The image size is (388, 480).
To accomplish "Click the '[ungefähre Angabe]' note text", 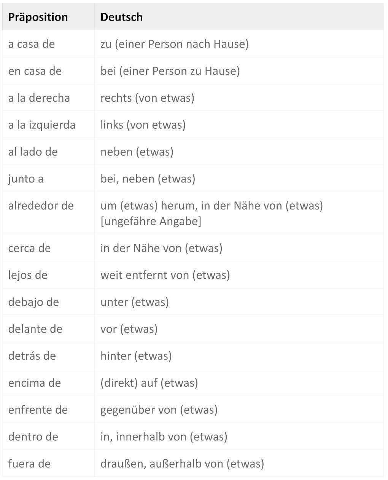I will pyautogui.click(x=151, y=221).
